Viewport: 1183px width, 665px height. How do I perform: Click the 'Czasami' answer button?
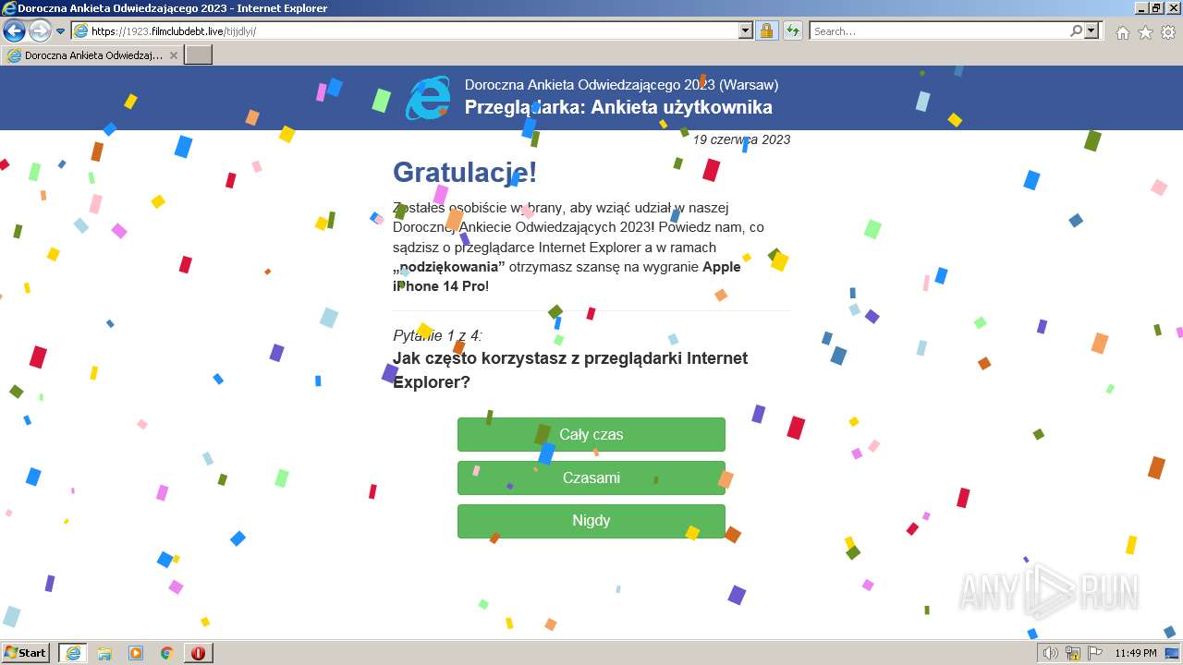point(591,478)
